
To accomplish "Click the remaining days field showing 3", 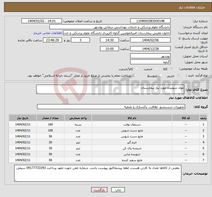I will [x=80, y=40].
